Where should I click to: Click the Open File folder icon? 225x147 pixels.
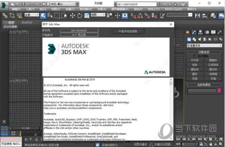(x=18, y=4)
